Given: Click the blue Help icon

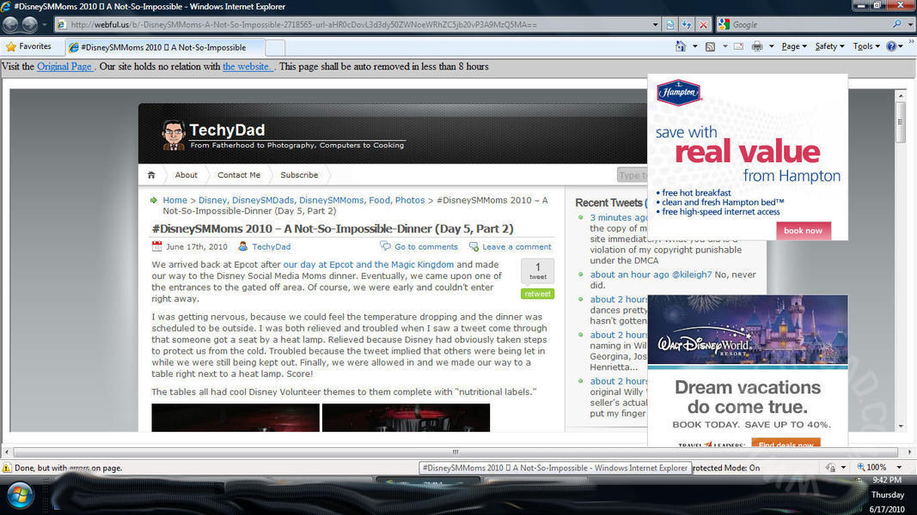Looking at the screenshot, I should 891,46.
